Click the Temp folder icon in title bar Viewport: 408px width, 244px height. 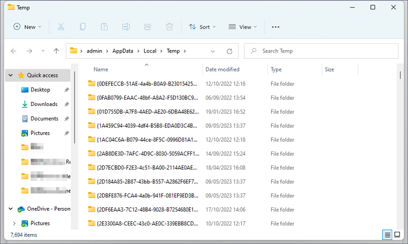[11, 7]
